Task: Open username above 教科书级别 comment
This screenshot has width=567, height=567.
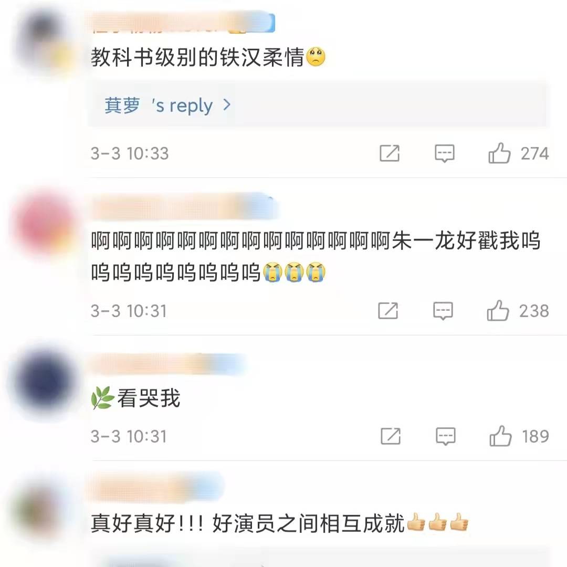Action: (x=183, y=23)
